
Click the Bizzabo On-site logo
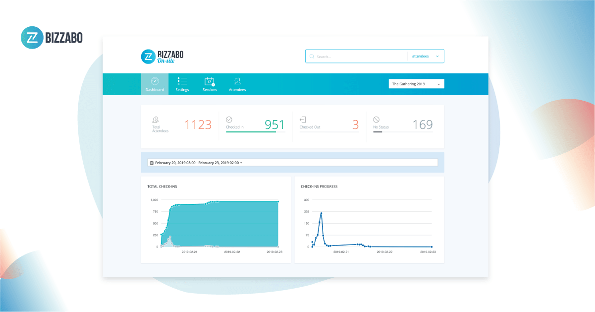[162, 56]
